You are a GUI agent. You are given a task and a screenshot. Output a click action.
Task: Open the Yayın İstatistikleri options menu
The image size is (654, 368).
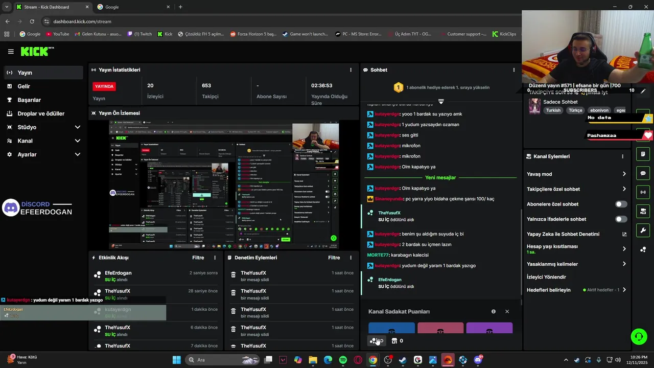coord(351,70)
